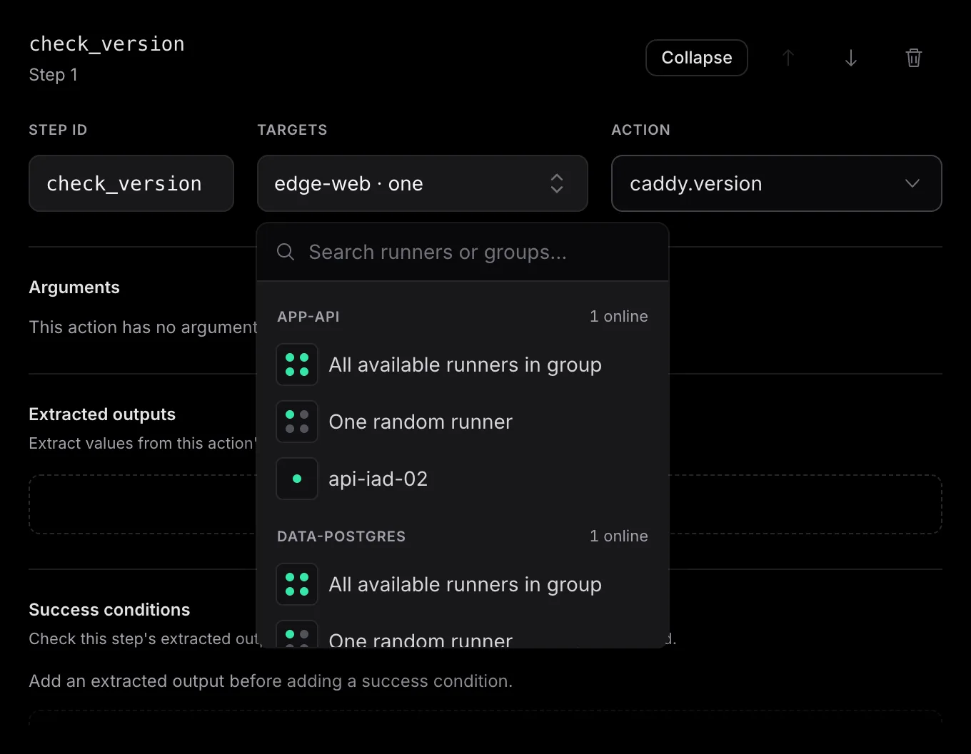
Task: Click the ACTION field label
Action: pyautogui.click(x=641, y=130)
